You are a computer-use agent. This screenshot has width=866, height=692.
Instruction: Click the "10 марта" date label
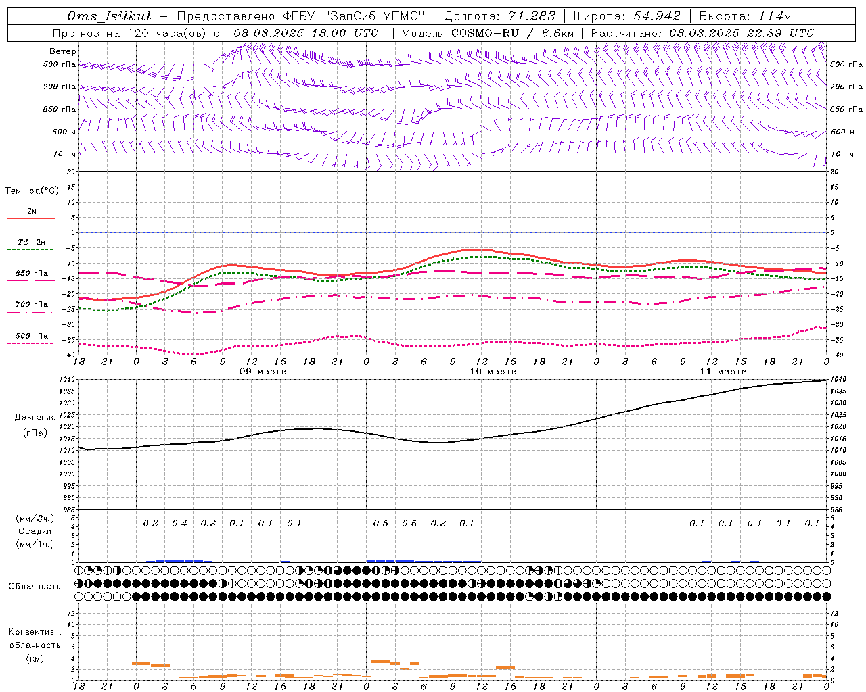[493, 372]
